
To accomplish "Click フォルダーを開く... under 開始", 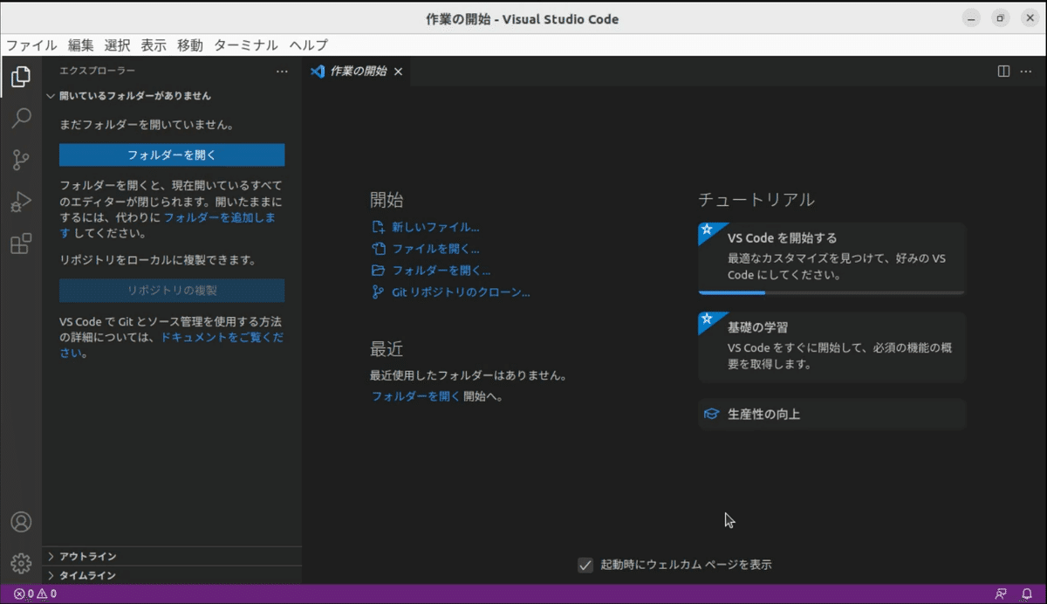I will pyautogui.click(x=441, y=271).
